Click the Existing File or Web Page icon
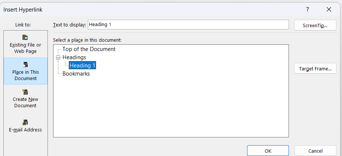 point(25,38)
